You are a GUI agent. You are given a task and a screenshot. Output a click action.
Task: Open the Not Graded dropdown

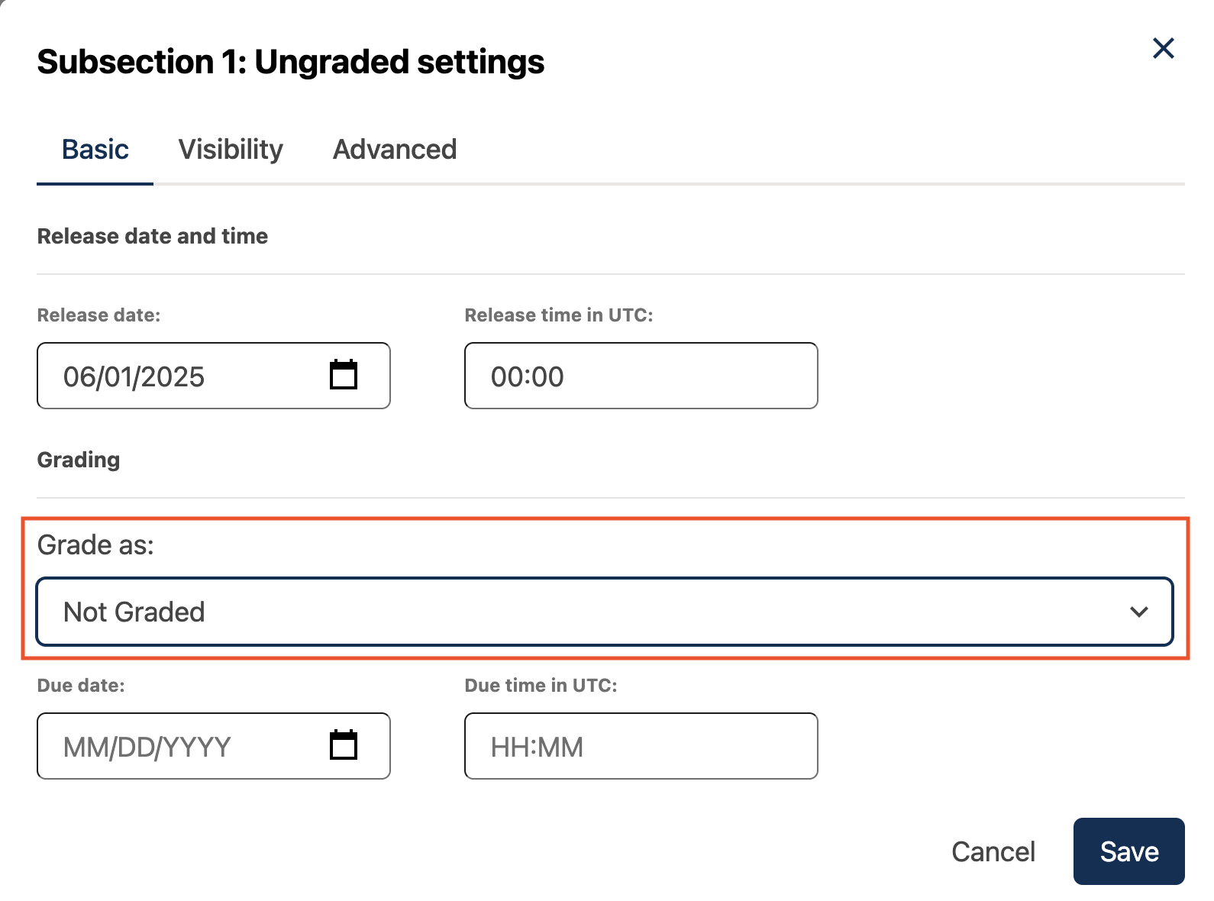(x=580, y=612)
